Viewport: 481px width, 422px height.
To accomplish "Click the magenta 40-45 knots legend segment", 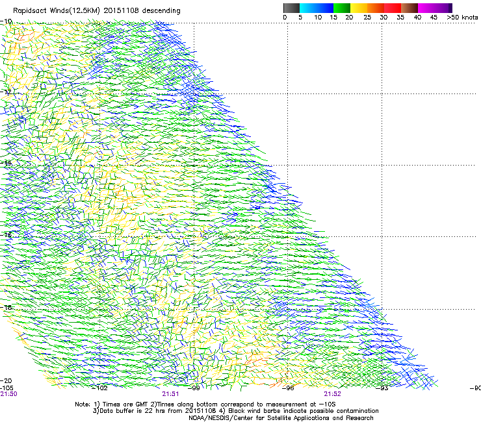I will [426, 8].
